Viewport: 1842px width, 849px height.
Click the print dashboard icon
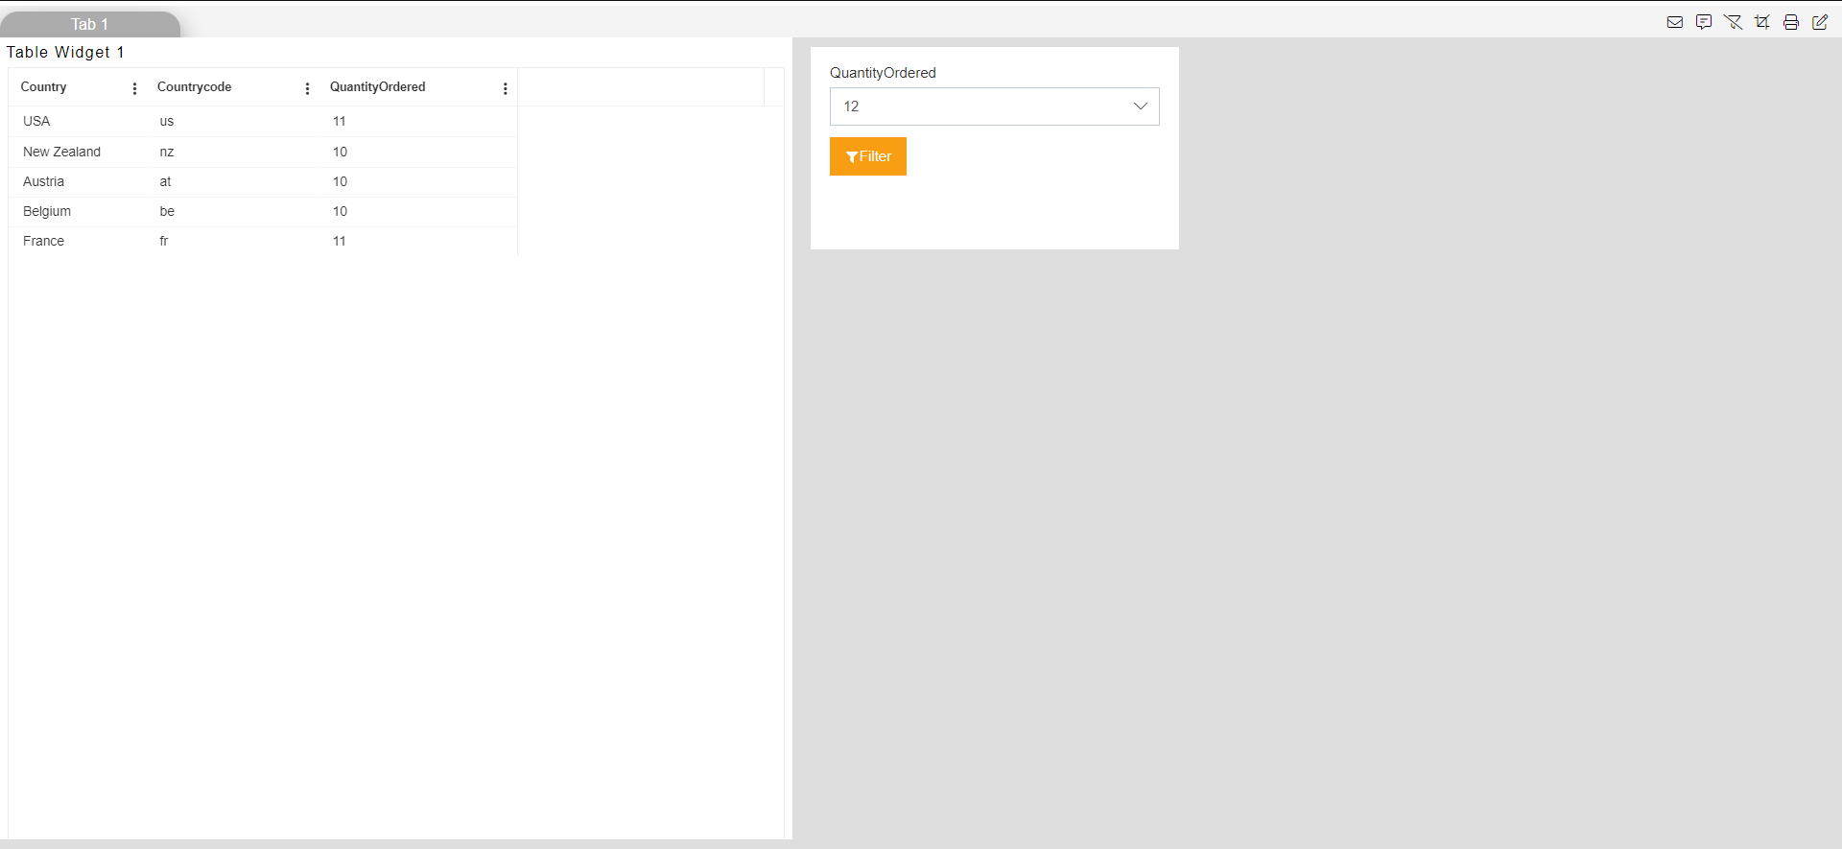1791,22
